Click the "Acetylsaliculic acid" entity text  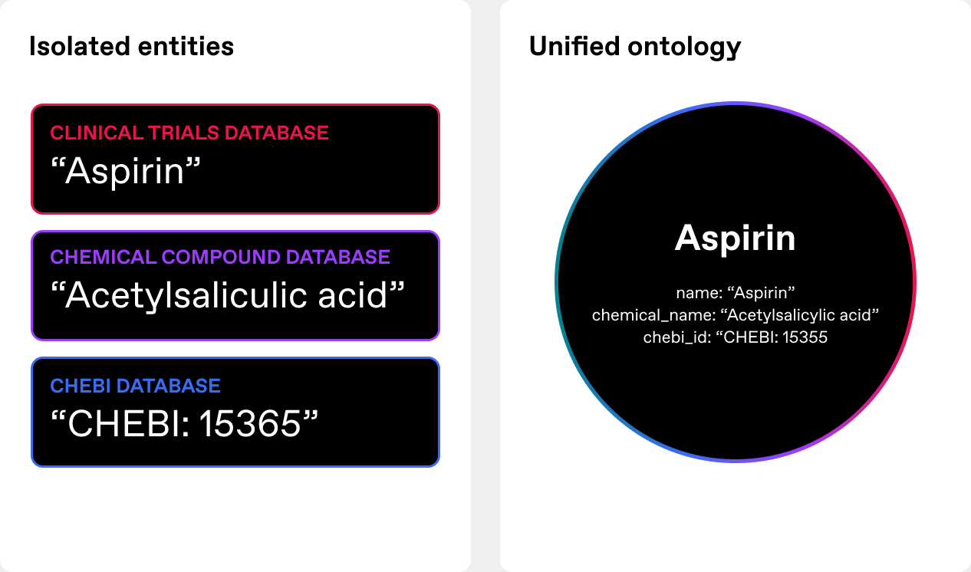tap(227, 296)
